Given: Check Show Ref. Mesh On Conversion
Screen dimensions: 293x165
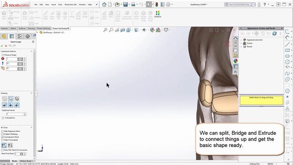Looking at the screenshot, I should 2,150.
